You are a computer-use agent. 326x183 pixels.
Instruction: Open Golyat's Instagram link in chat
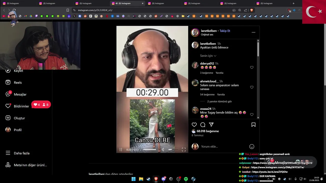point(278,167)
